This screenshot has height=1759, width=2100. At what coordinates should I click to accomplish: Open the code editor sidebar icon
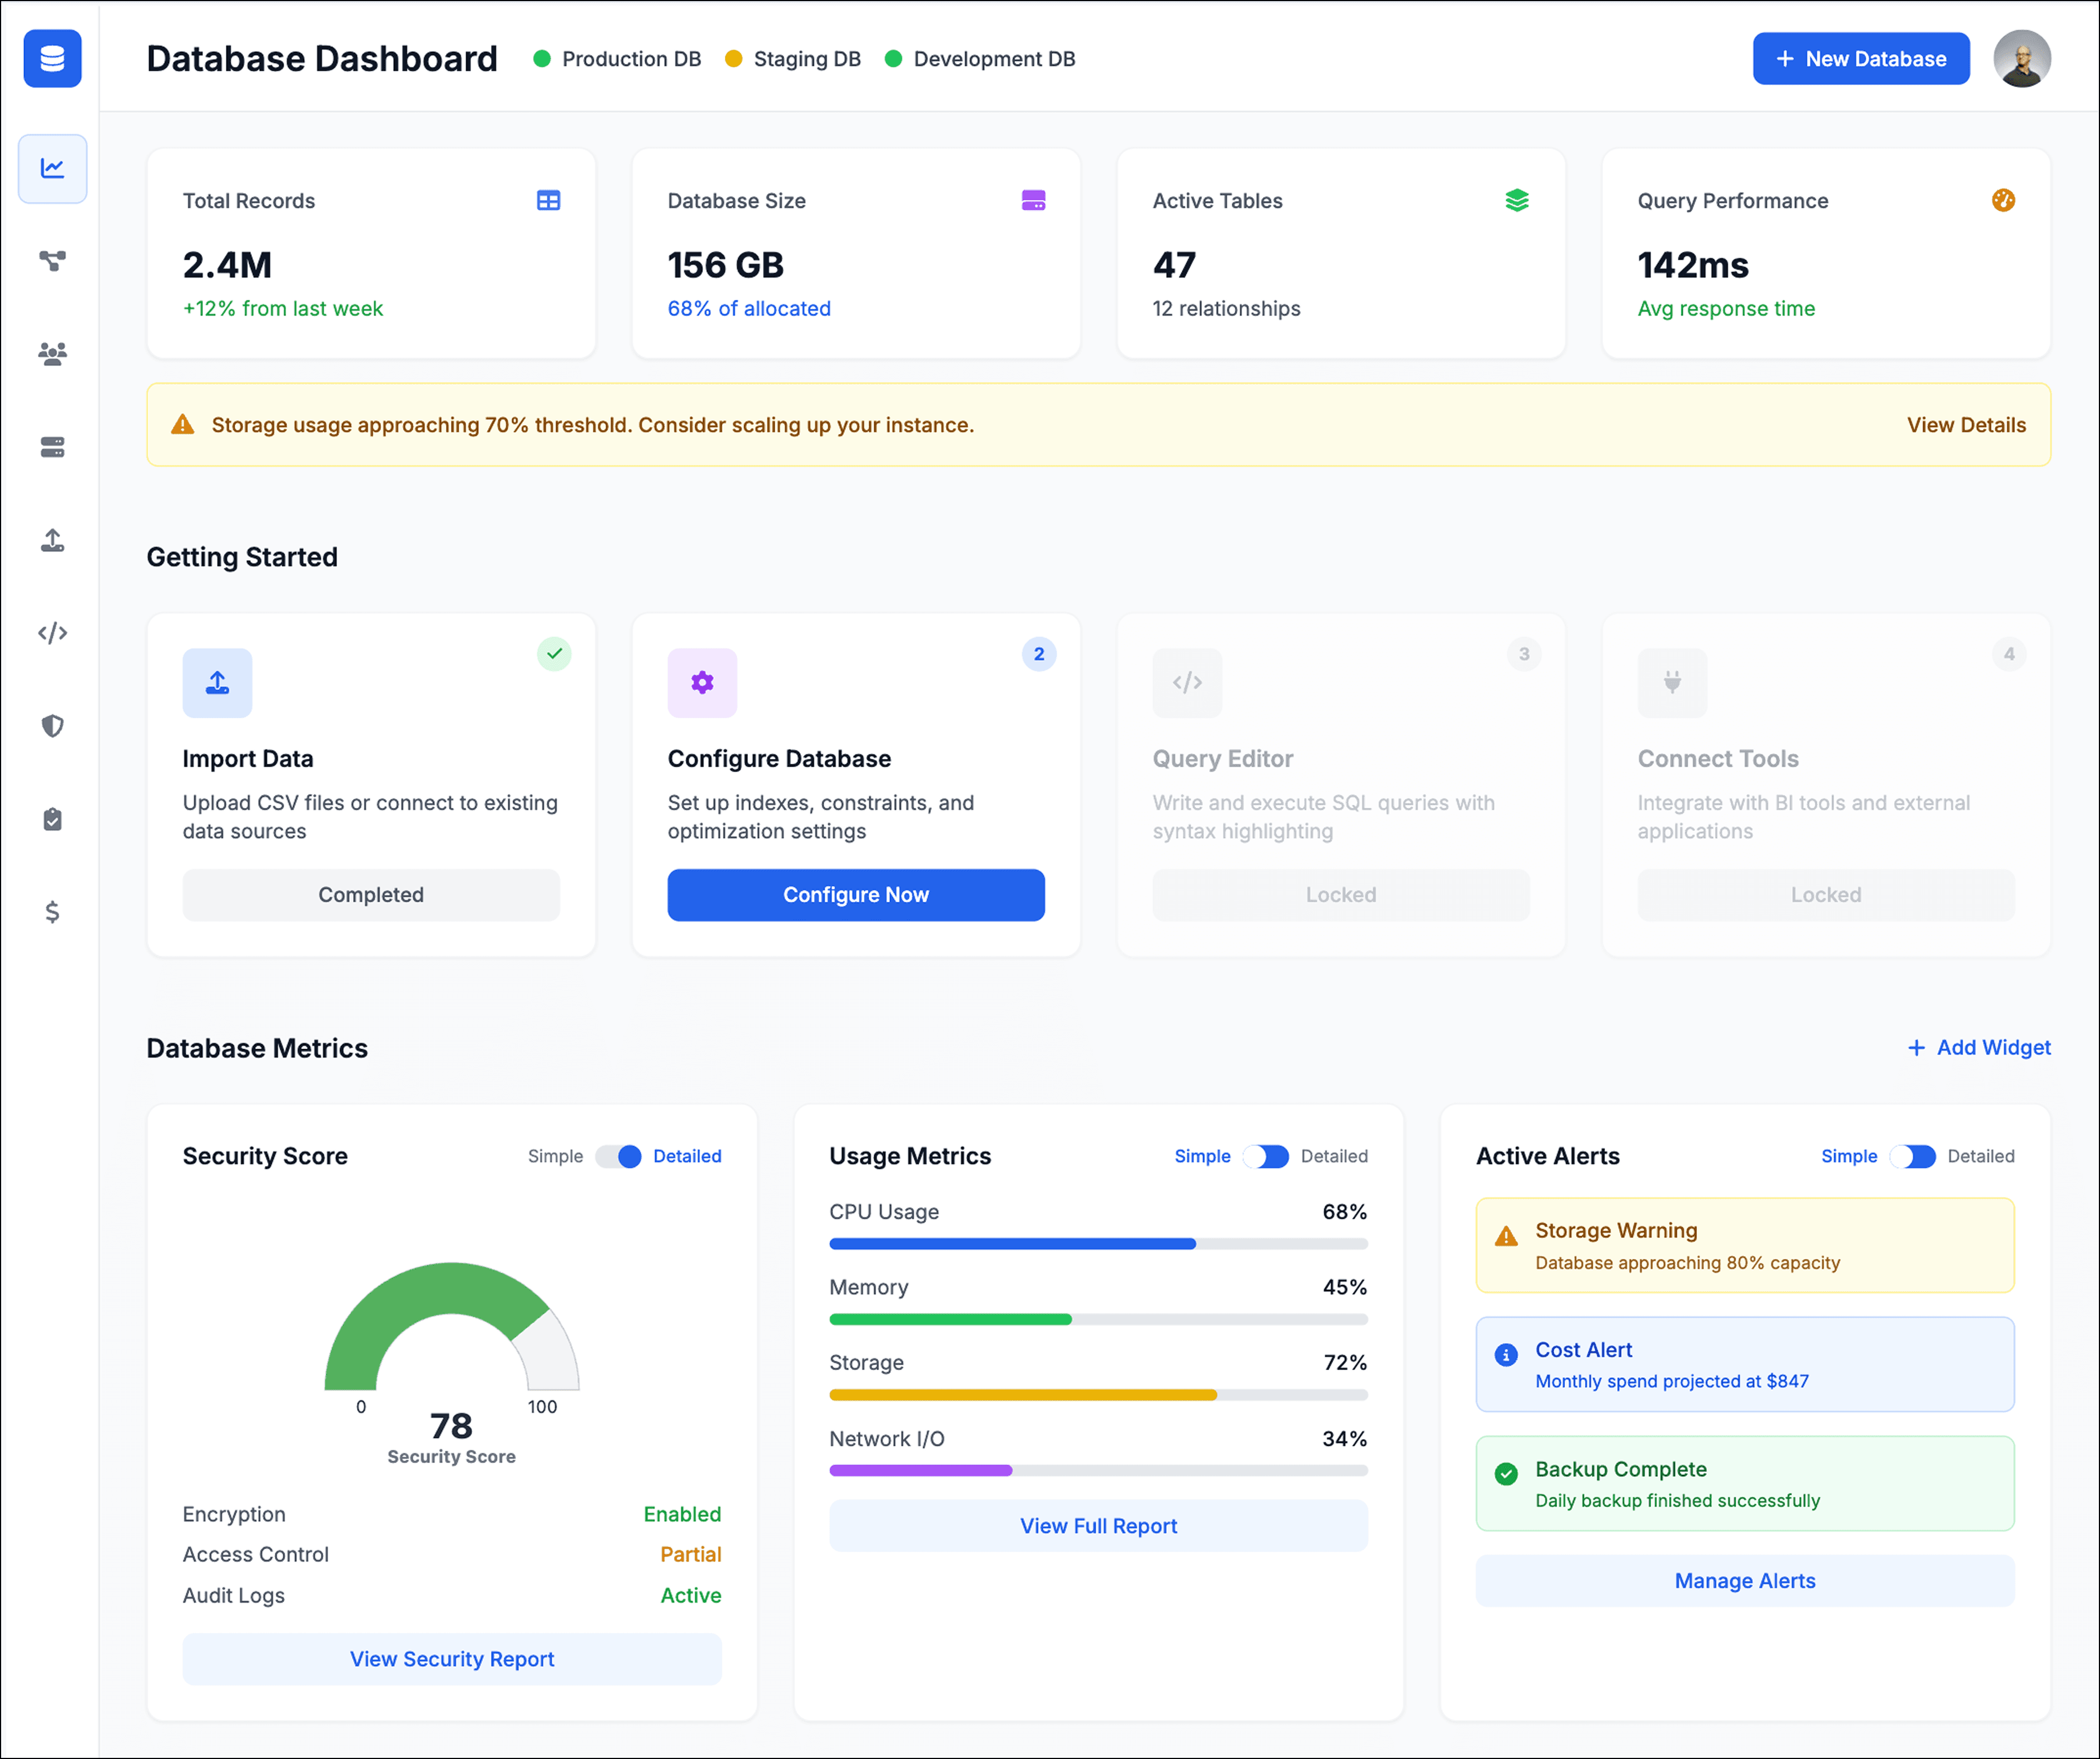(52, 633)
